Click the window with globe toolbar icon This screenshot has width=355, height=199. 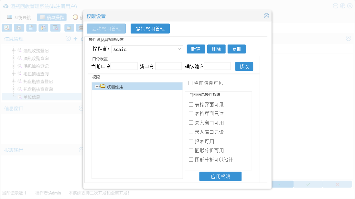55,28
